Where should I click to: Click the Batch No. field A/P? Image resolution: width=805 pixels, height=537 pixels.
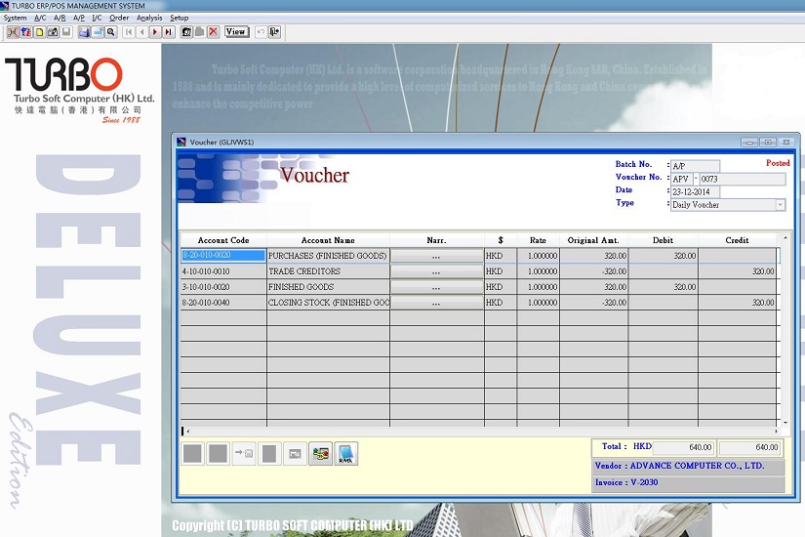pos(695,166)
